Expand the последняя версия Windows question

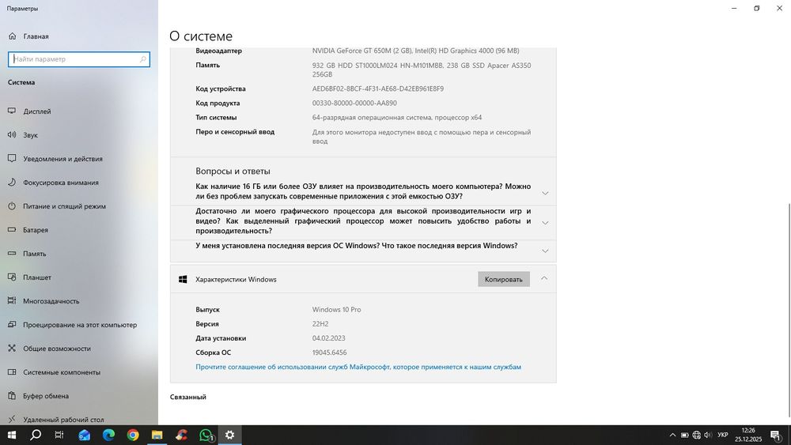pyautogui.click(x=545, y=251)
